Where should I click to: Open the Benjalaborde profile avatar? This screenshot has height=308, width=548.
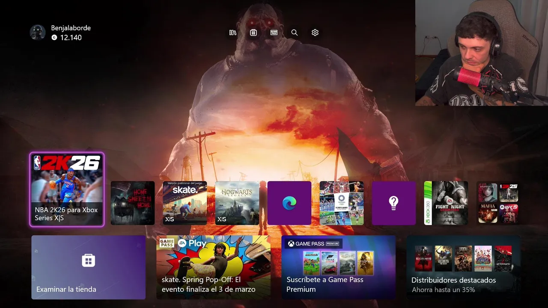[38, 33]
